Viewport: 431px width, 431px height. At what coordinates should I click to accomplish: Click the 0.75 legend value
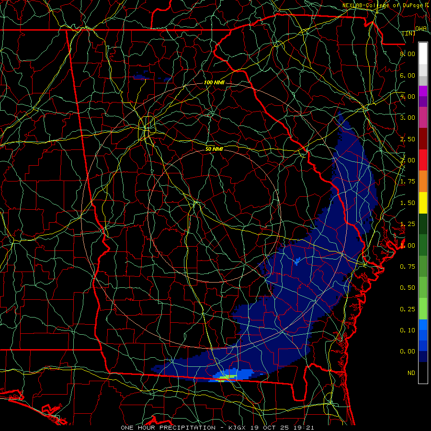pos(408,266)
